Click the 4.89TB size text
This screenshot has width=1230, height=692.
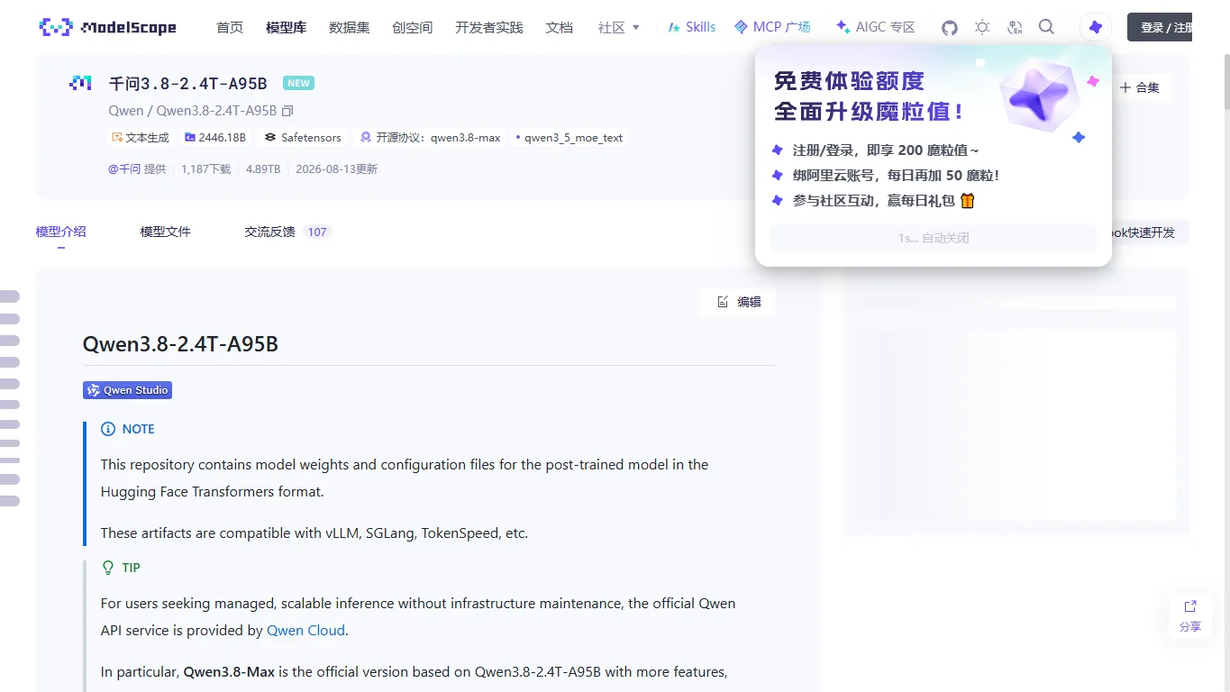point(263,168)
